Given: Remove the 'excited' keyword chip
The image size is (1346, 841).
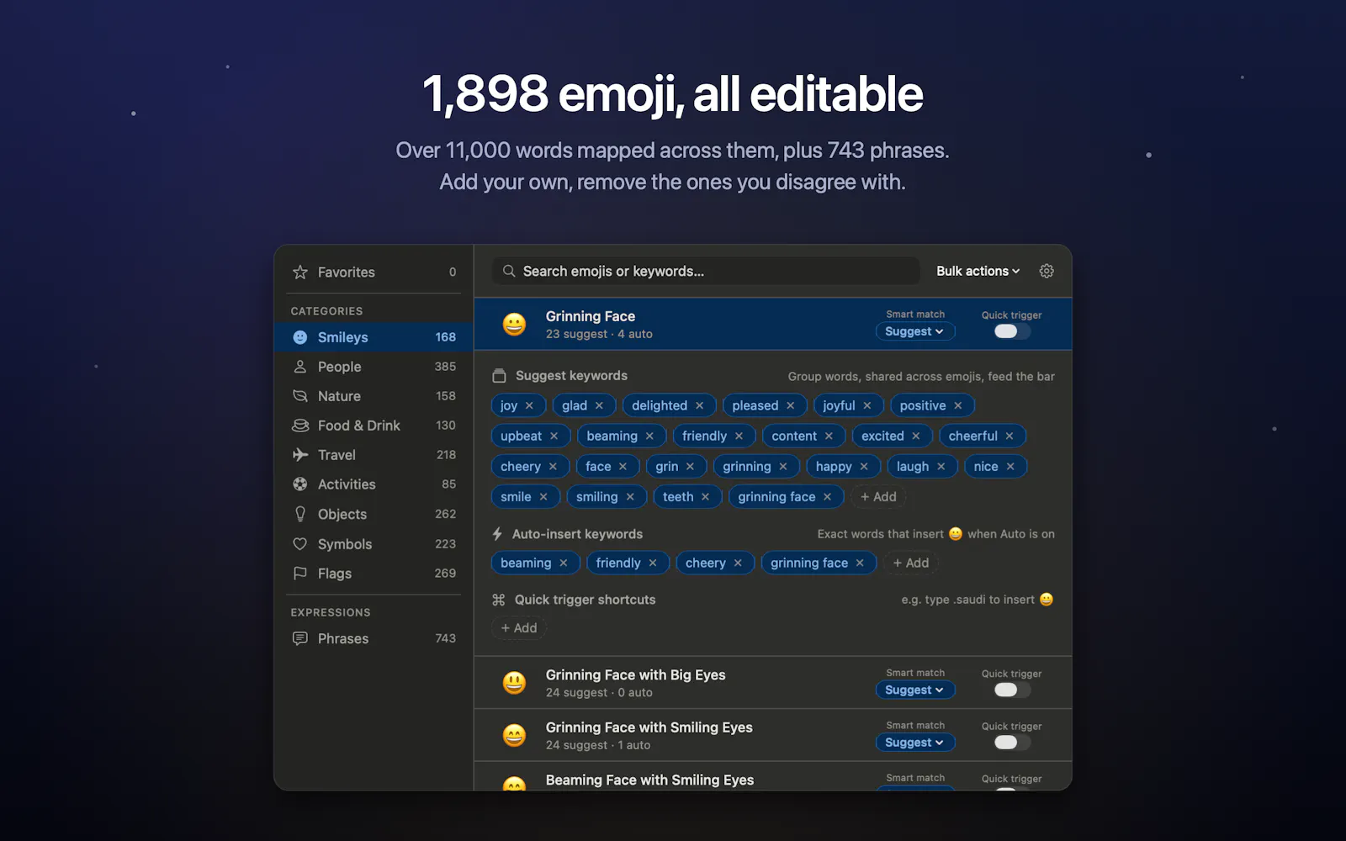Looking at the screenshot, I should [915, 436].
